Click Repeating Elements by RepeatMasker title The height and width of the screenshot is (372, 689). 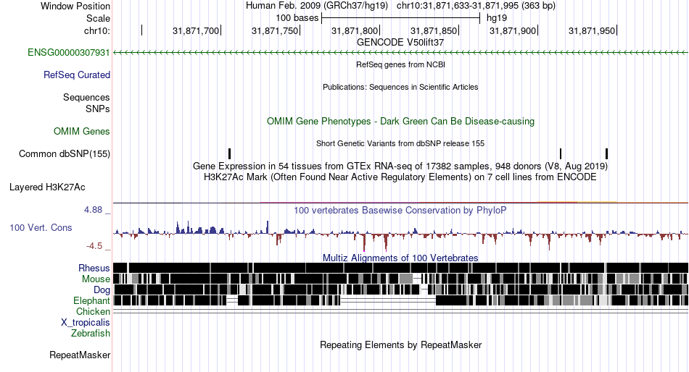pyautogui.click(x=400, y=344)
